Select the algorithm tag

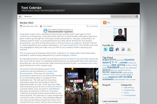tap(109, 60)
